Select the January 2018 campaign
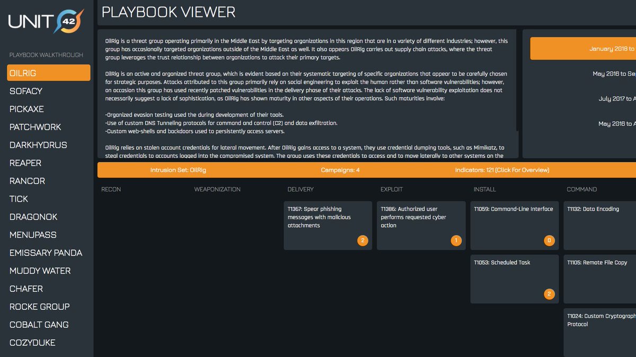The width and height of the screenshot is (636, 357). click(583, 49)
